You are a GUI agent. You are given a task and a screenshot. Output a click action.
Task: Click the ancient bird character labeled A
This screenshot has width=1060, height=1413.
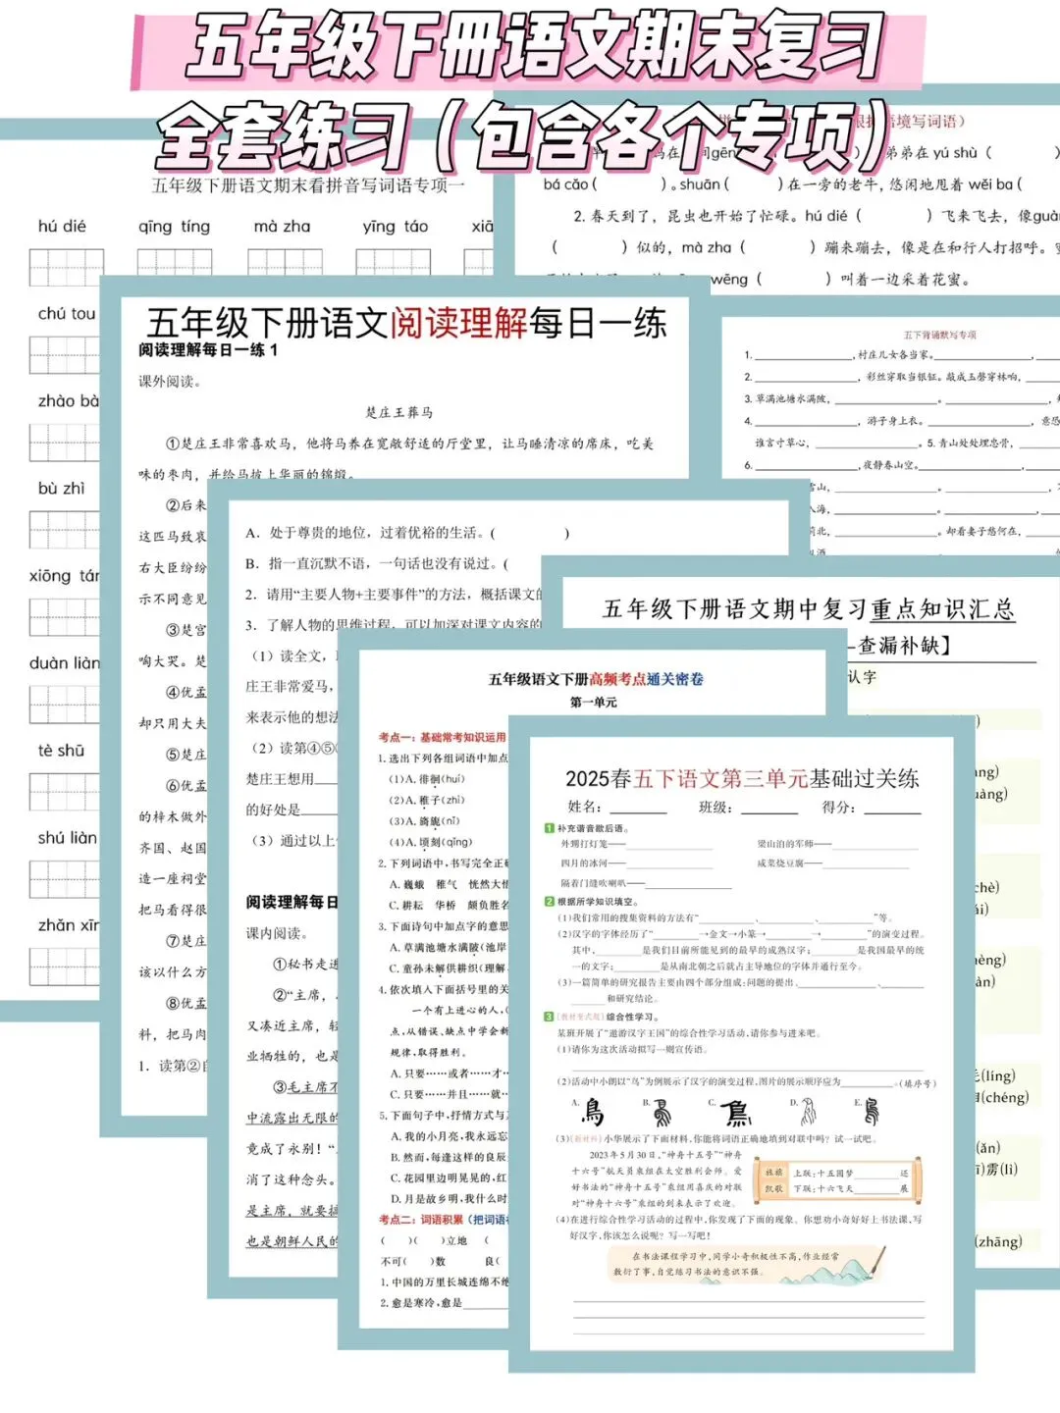point(594,1112)
